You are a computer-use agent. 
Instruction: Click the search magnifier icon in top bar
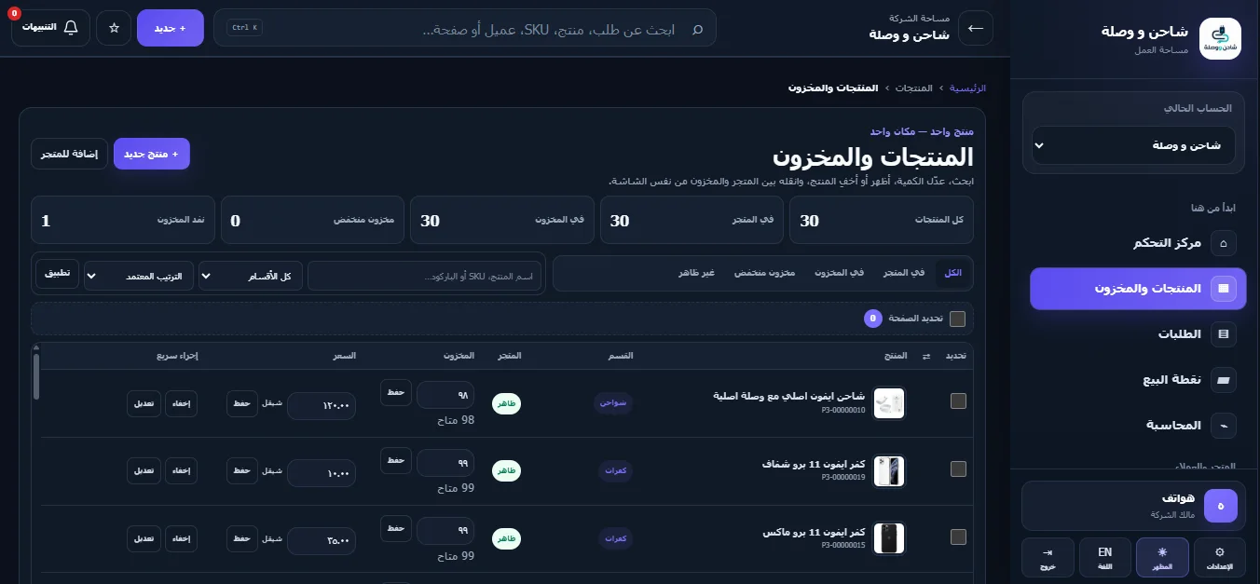click(x=698, y=29)
